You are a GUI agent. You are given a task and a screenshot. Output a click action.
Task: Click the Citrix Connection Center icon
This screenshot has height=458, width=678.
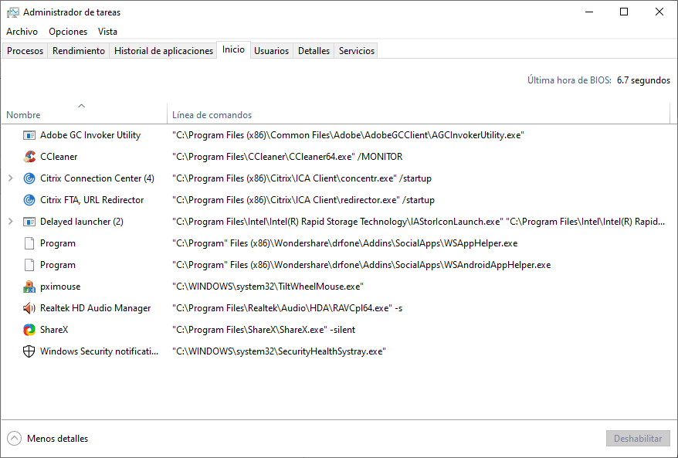(29, 178)
